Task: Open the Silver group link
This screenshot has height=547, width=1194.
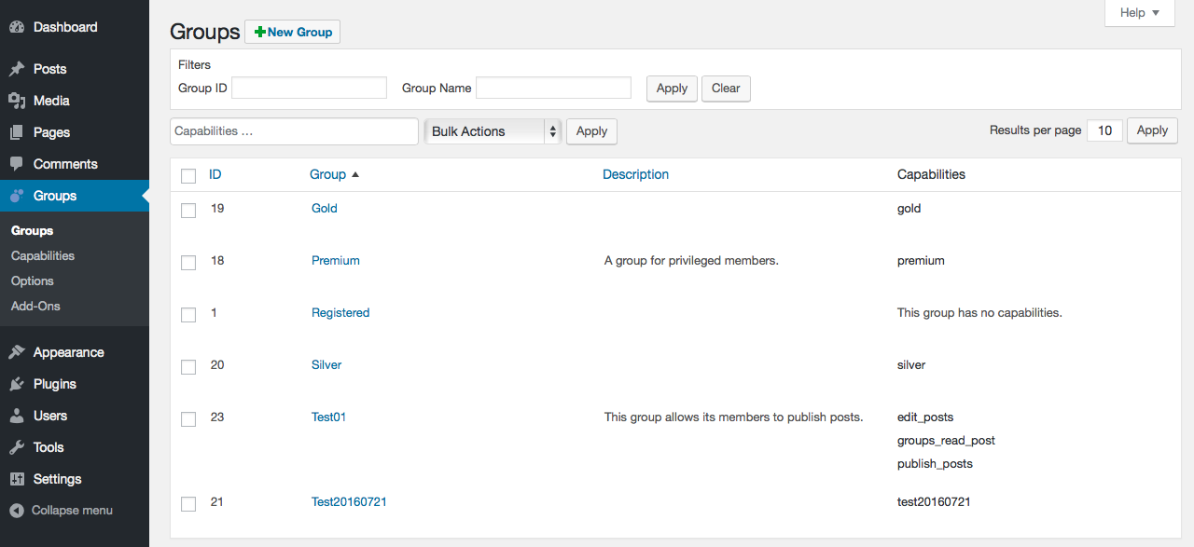Action: coord(326,364)
